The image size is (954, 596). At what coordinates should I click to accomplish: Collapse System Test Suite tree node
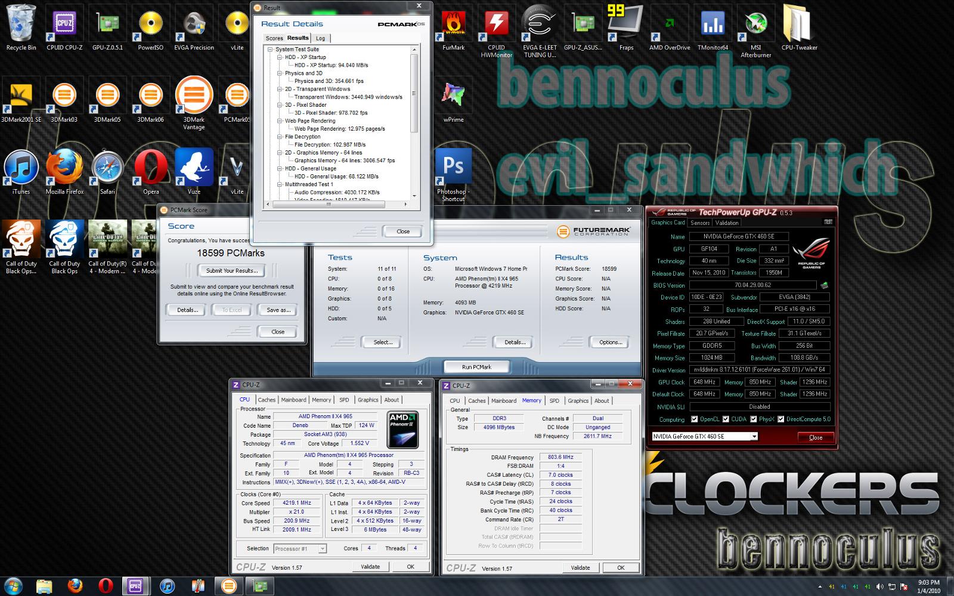coord(270,50)
